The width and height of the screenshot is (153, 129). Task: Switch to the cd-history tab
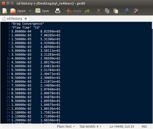[x=15, y=19]
